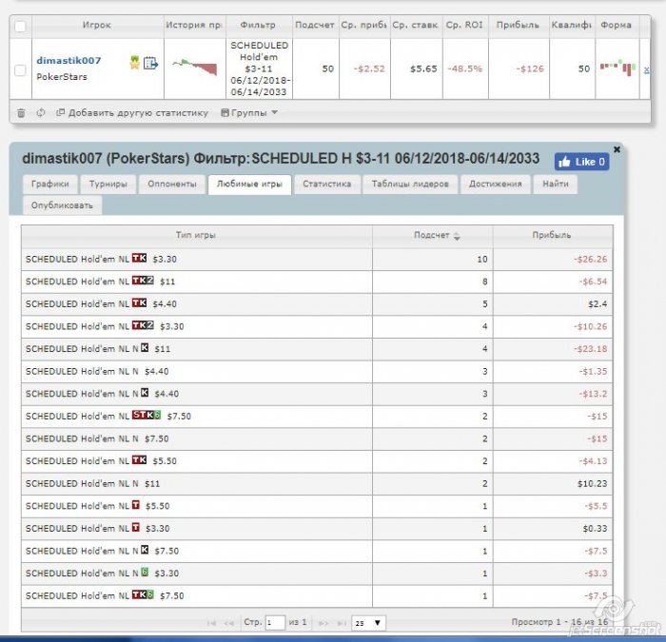Click the K icon in NL N $11 row
Screen dimensions: 666x642
click(x=145, y=348)
